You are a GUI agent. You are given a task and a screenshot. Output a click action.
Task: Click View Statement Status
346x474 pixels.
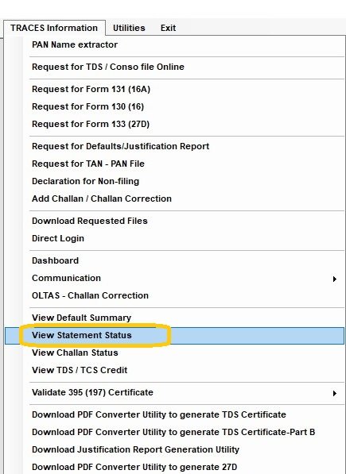point(175,336)
